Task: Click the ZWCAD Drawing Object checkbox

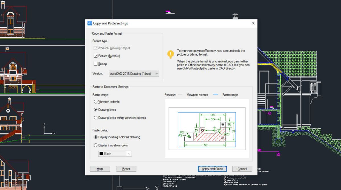Action: coord(95,48)
